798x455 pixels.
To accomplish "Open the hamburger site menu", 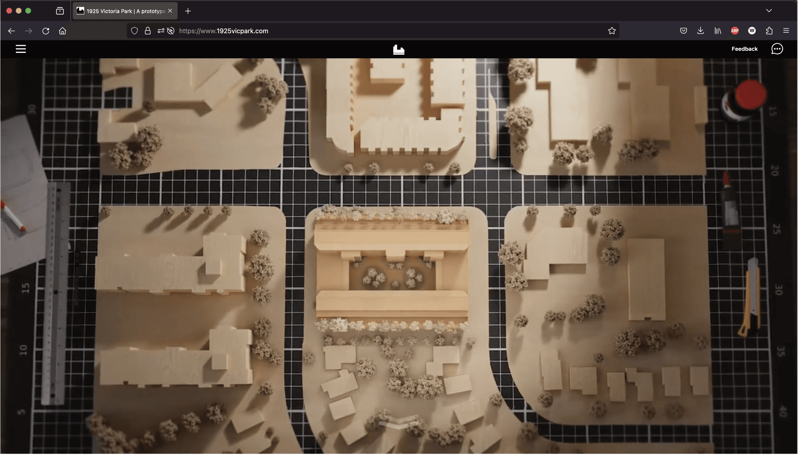I will 21,49.
